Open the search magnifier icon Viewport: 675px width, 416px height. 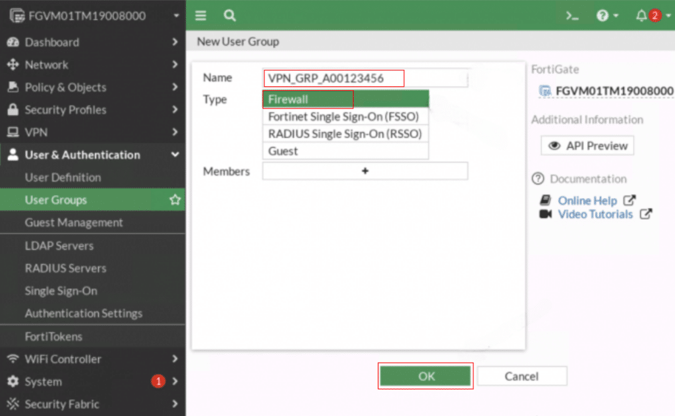[229, 15]
